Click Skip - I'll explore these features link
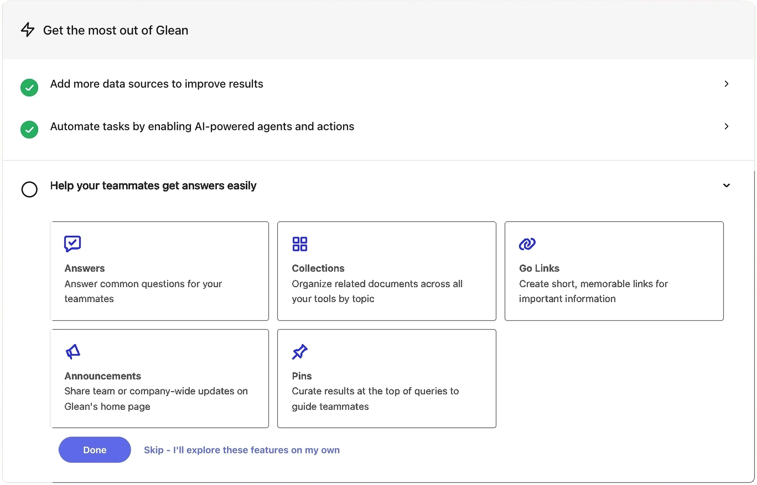 242,450
